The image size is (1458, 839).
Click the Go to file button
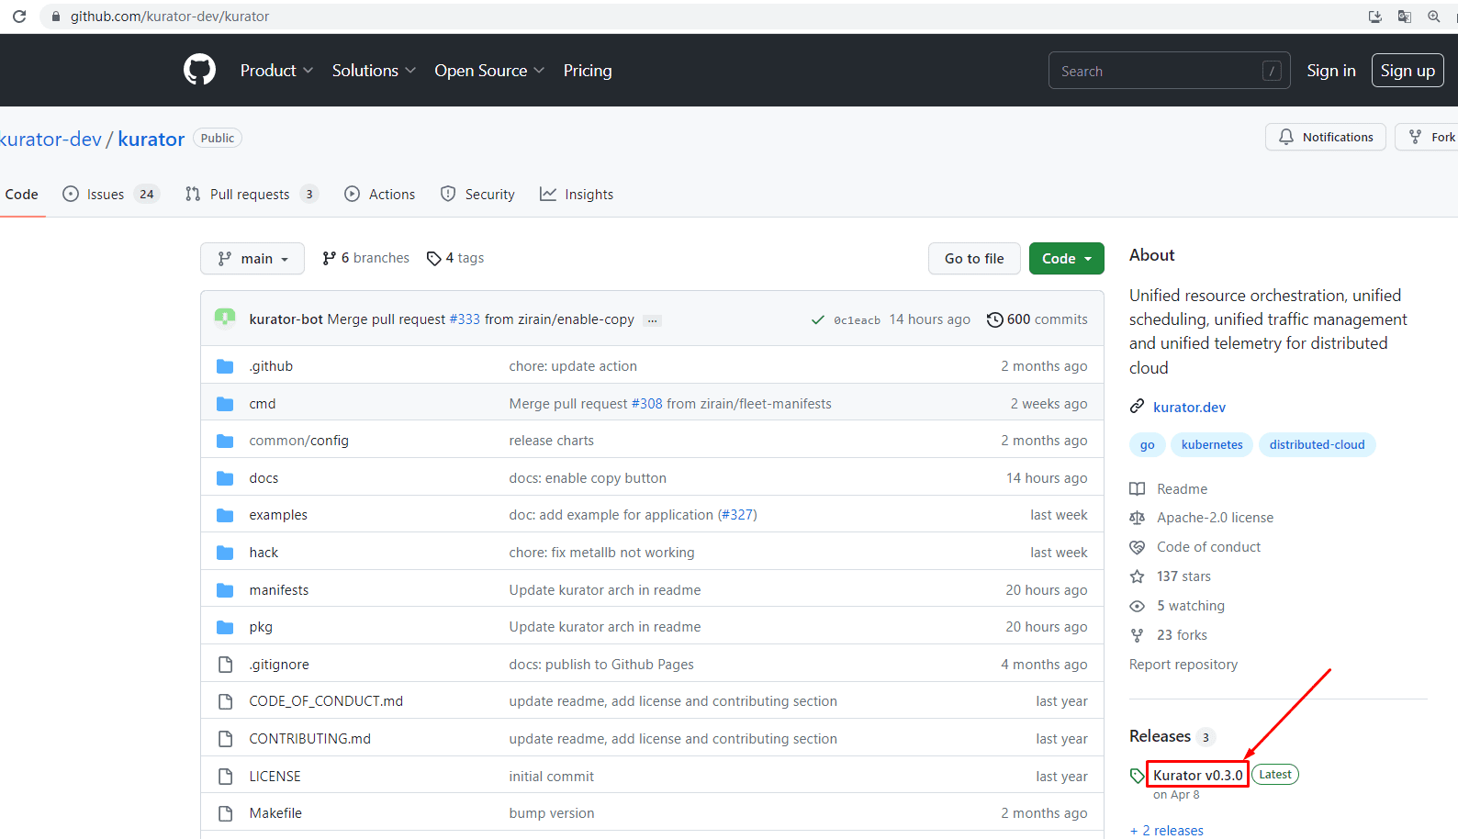coord(974,259)
